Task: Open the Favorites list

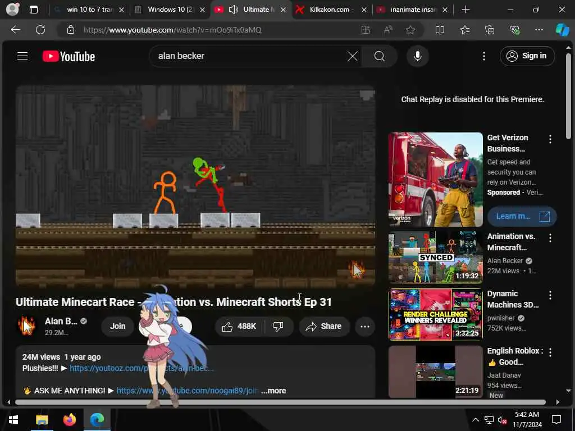Action: click(465, 30)
